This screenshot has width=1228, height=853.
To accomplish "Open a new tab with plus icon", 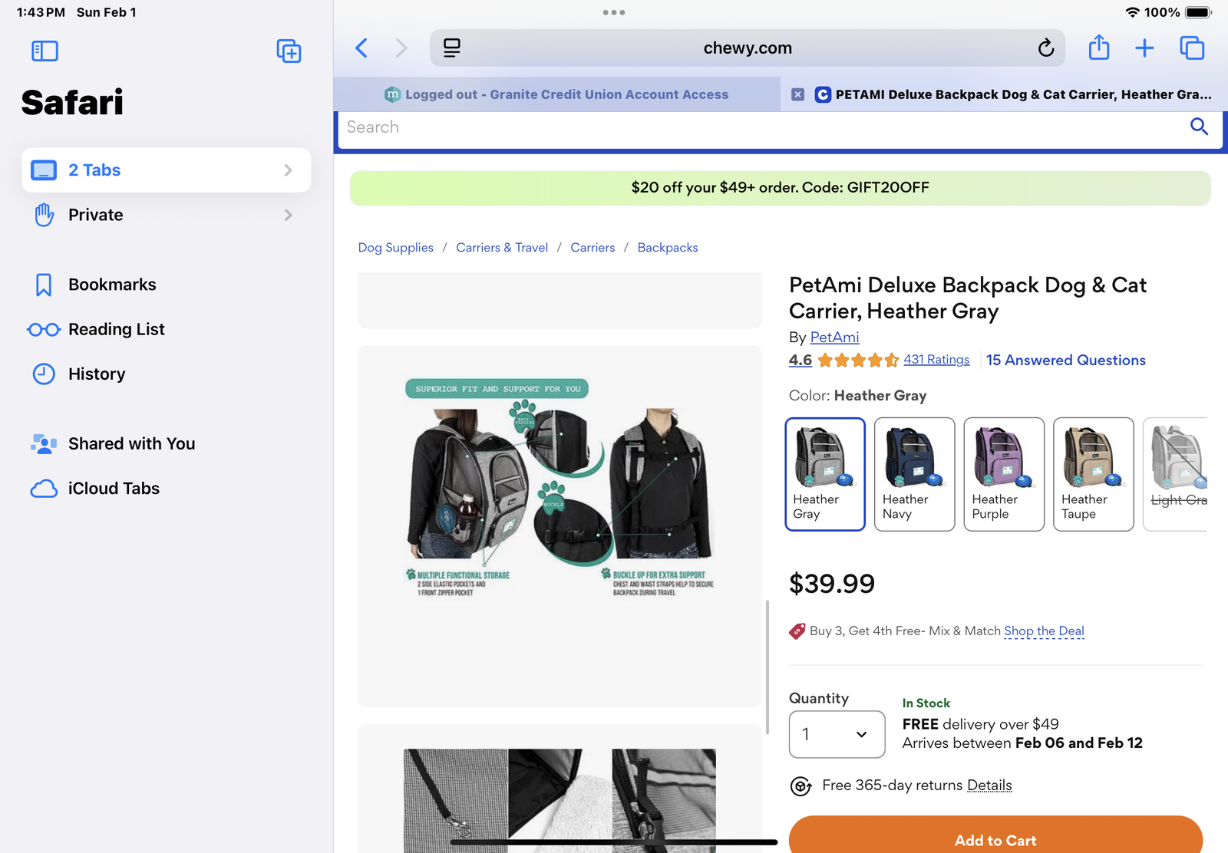I will click(1144, 48).
